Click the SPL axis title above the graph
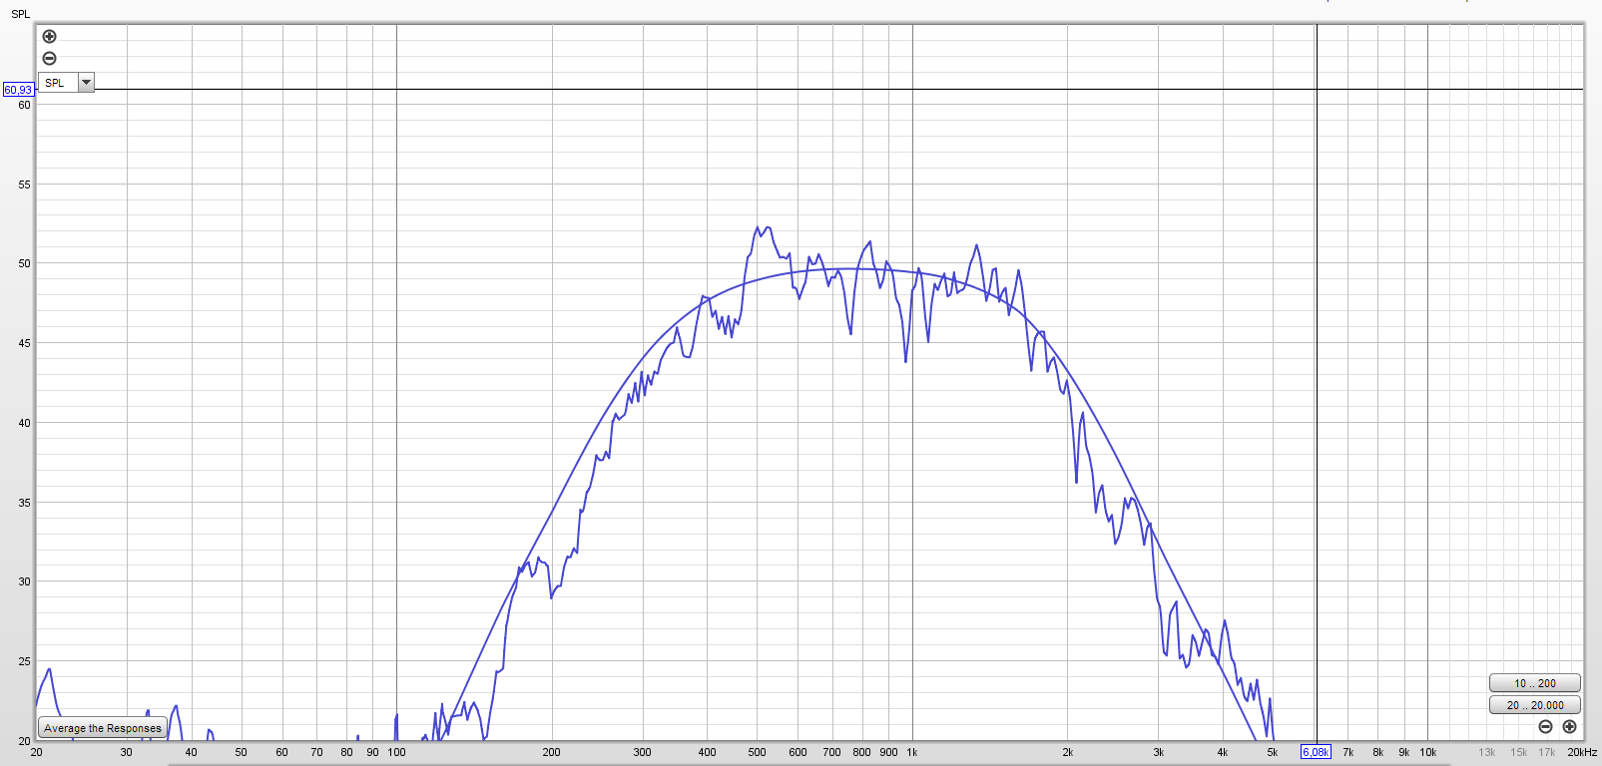This screenshot has width=1602, height=766. [21, 14]
